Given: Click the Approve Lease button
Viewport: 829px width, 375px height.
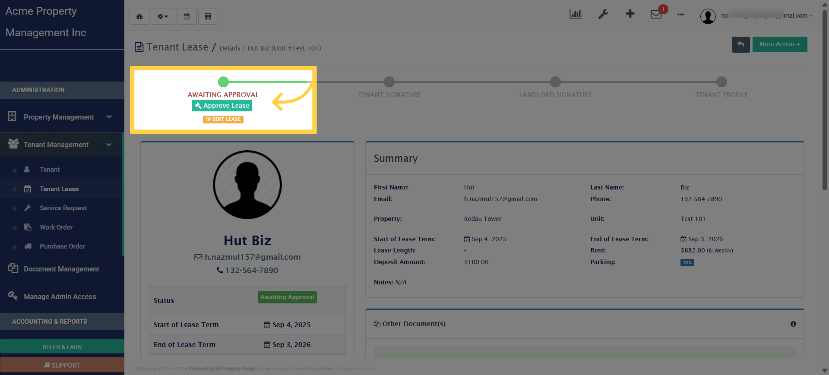Looking at the screenshot, I should pos(222,106).
